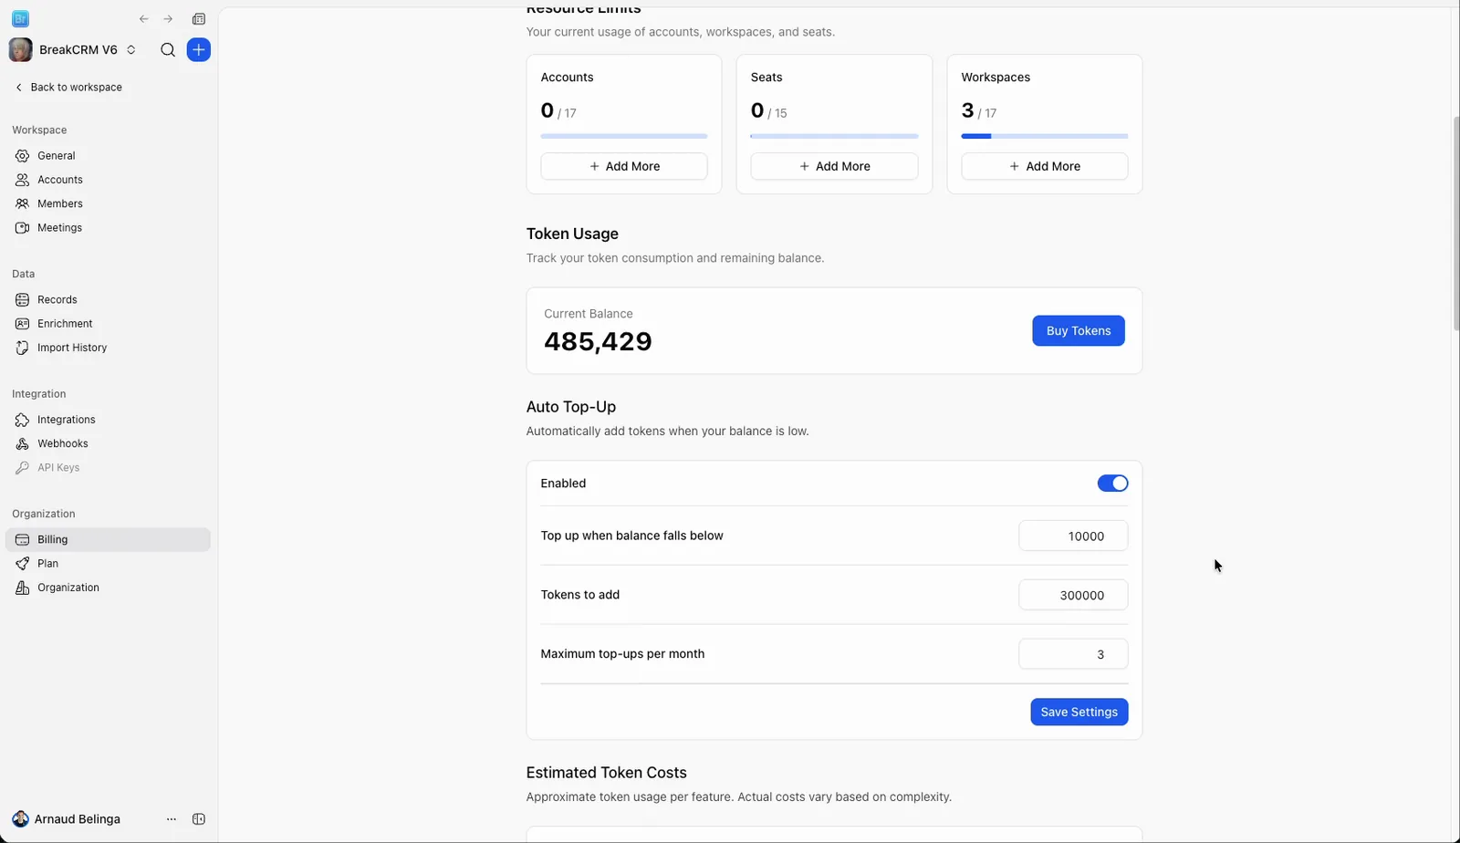Click the Save Settings button
This screenshot has width=1460, height=843.
[1079, 713]
